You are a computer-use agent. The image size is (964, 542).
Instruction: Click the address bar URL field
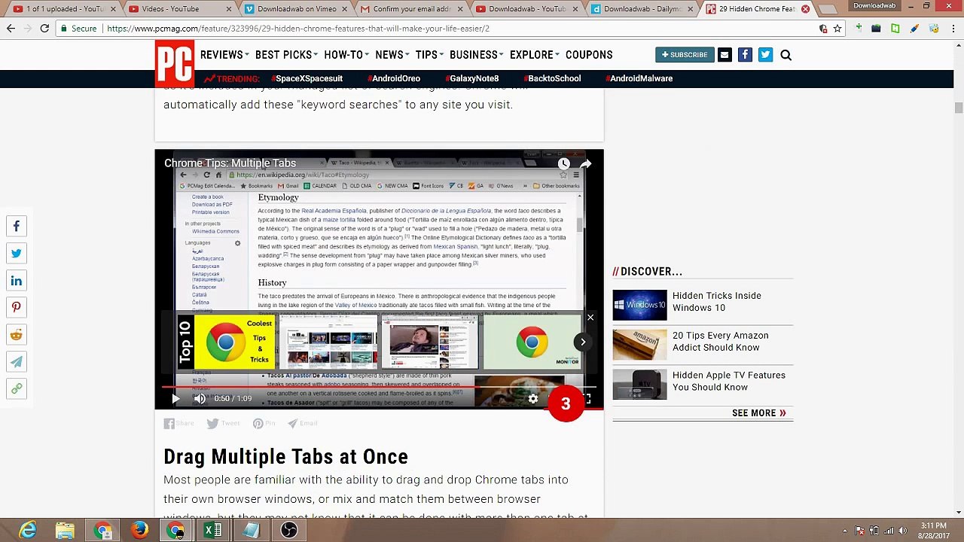point(459,29)
